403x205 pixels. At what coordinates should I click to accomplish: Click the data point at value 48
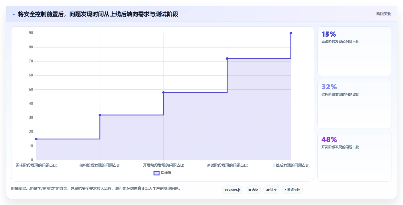(163, 92)
